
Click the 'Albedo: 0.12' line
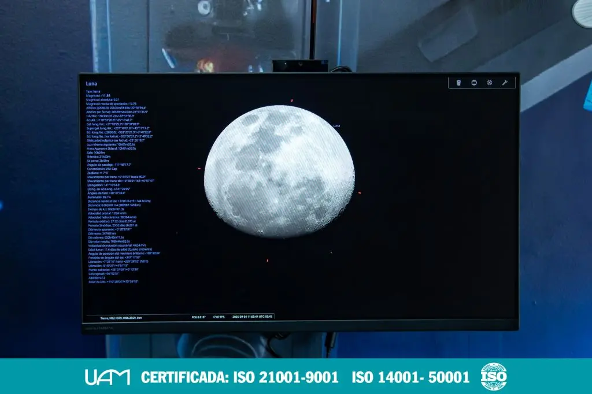coord(97,278)
